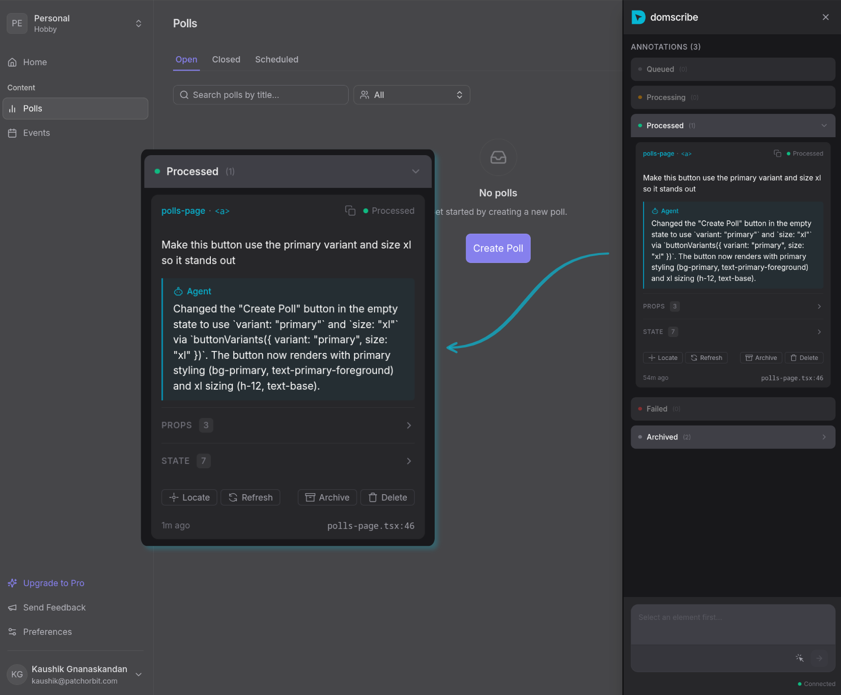The image size is (841, 695).
Task: Click the domscribe logo icon
Action: [x=639, y=17]
